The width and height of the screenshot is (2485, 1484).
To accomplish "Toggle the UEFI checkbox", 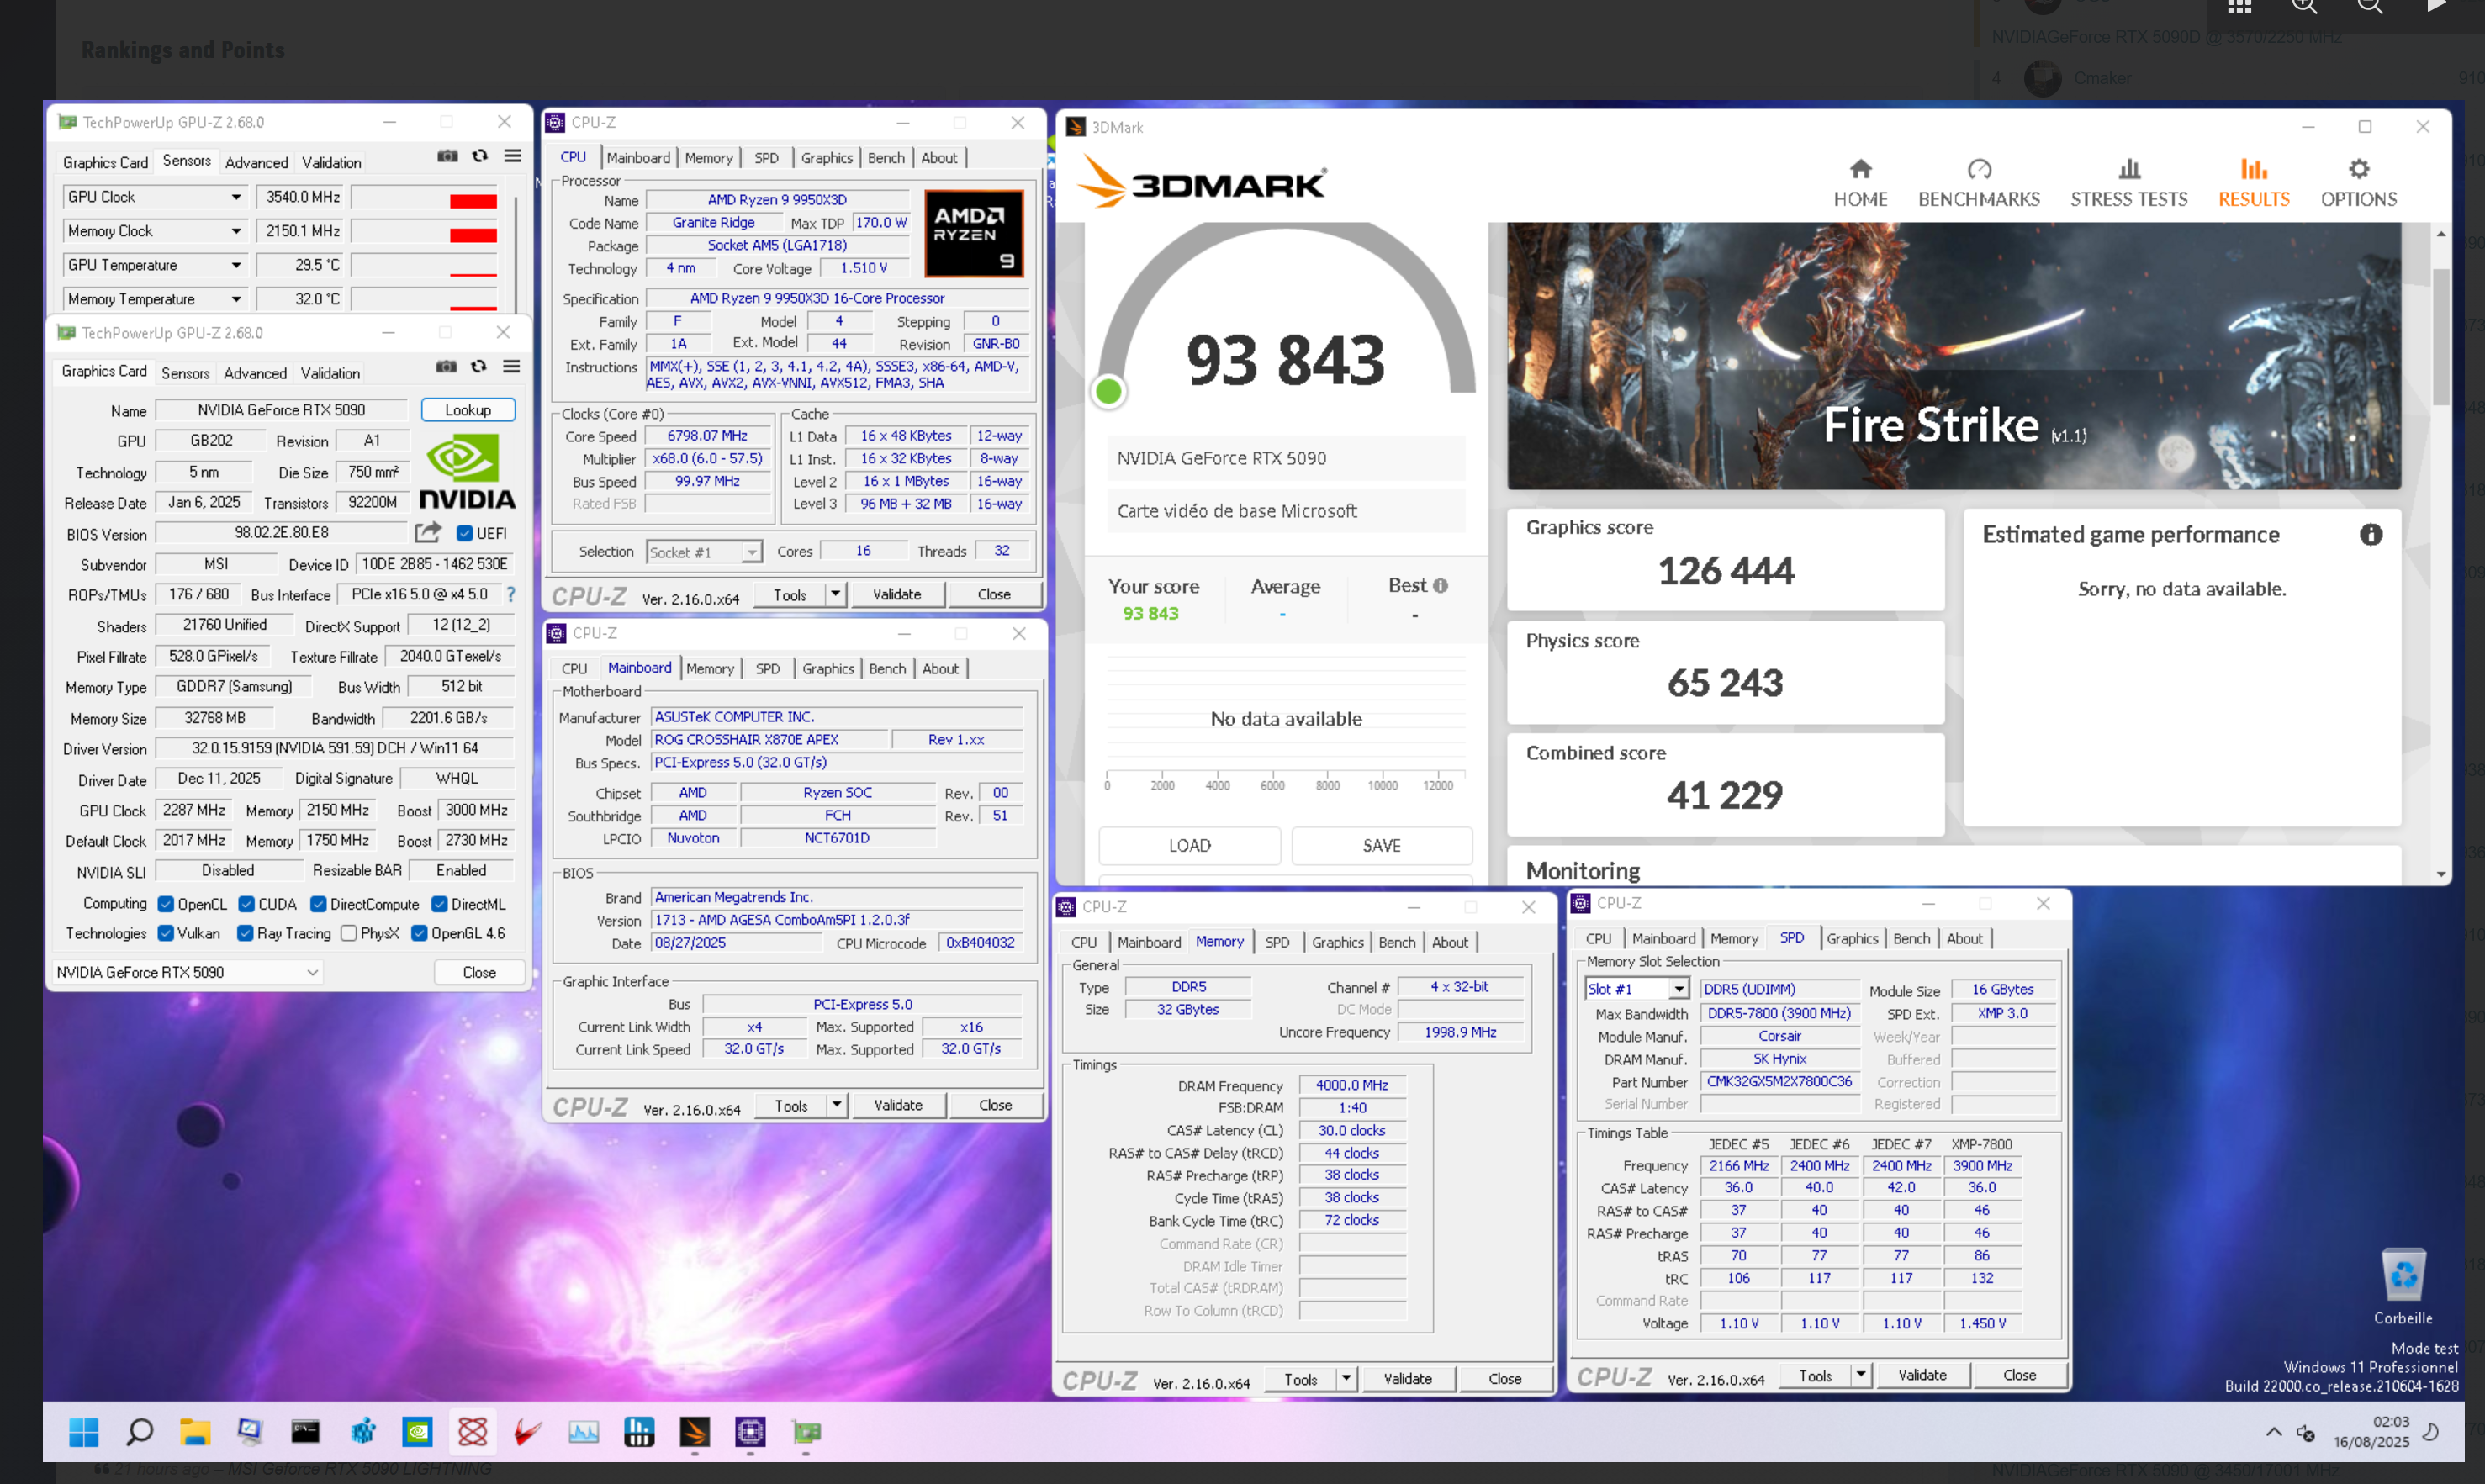I will click(465, 533).
